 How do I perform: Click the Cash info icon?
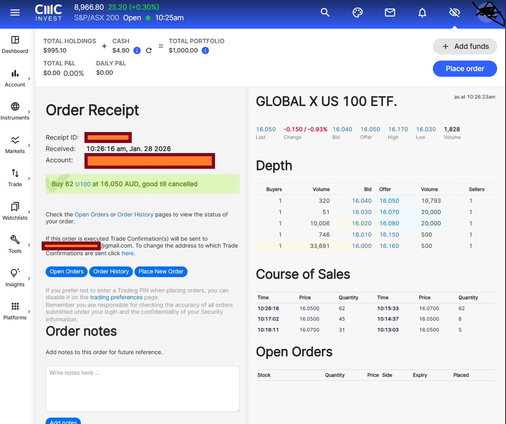pos(137,50)
